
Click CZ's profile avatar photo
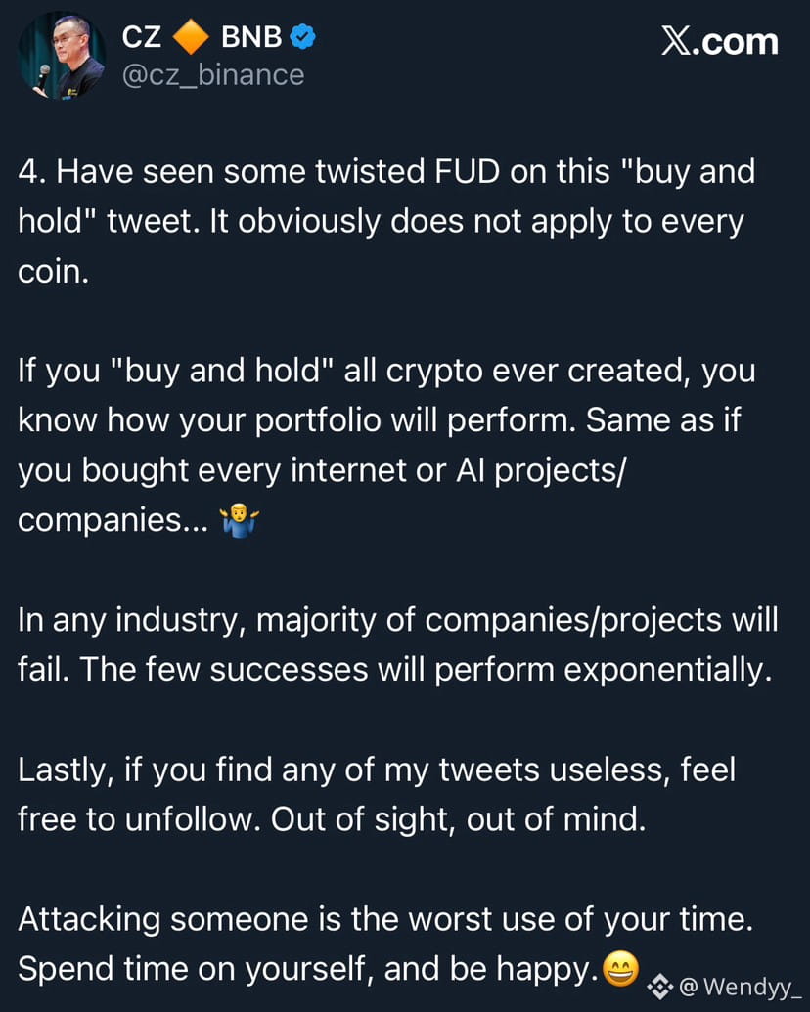point(63,57)
